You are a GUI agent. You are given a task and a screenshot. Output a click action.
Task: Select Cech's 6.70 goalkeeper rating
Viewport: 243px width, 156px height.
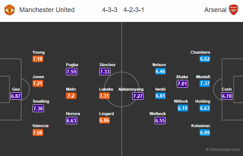(227, 96)
